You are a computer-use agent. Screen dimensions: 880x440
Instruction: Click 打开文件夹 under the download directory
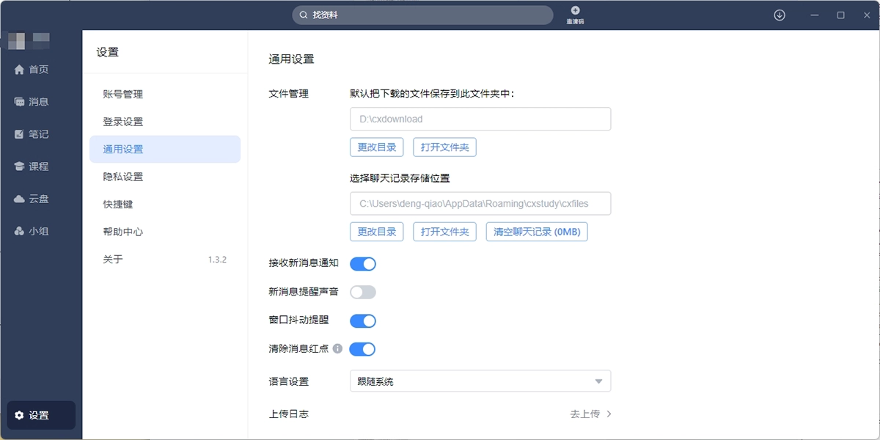pos(444,147)
